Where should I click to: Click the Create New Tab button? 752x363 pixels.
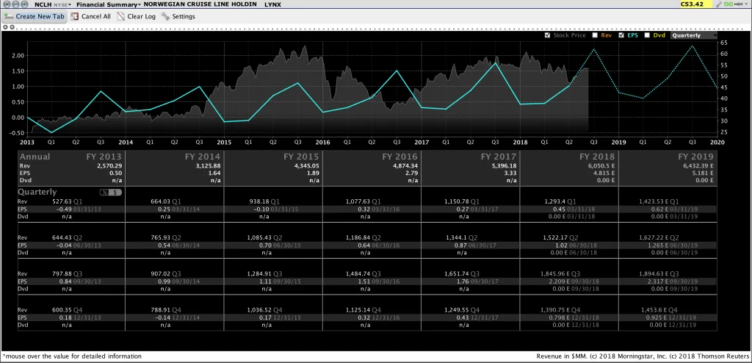(34, 16)
